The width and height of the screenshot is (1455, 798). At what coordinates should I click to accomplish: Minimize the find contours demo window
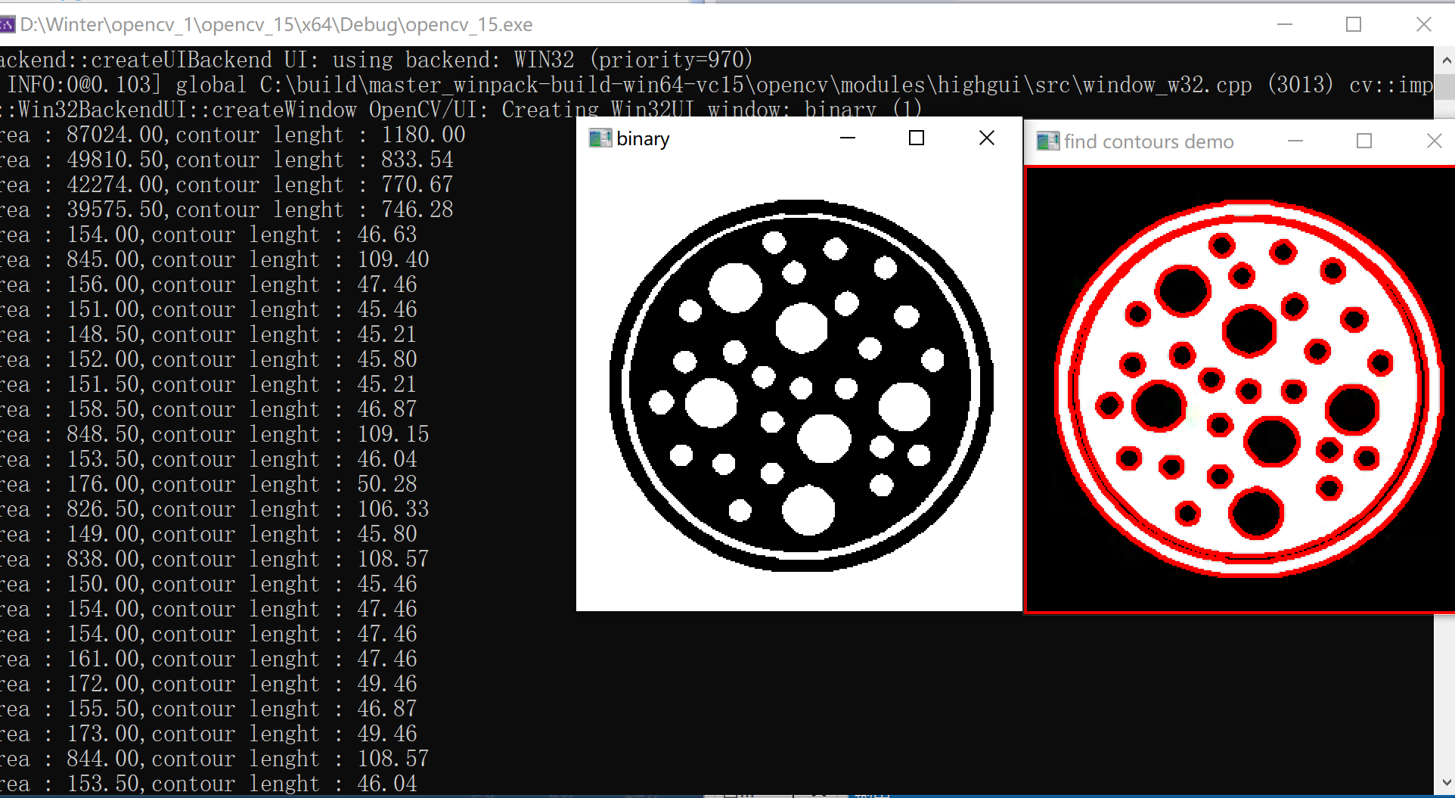(1295, 141)
